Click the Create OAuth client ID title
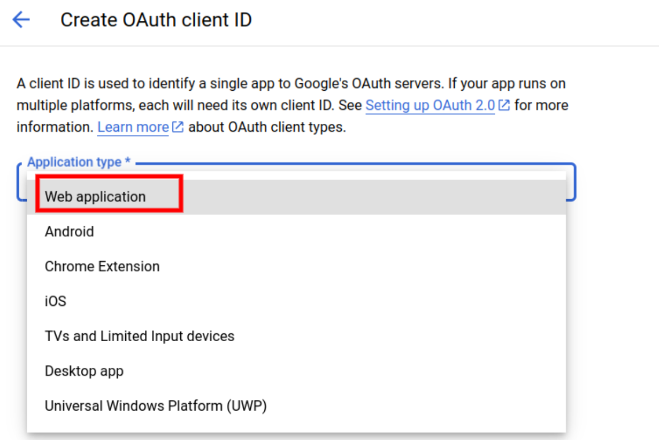 coord(156,20)
